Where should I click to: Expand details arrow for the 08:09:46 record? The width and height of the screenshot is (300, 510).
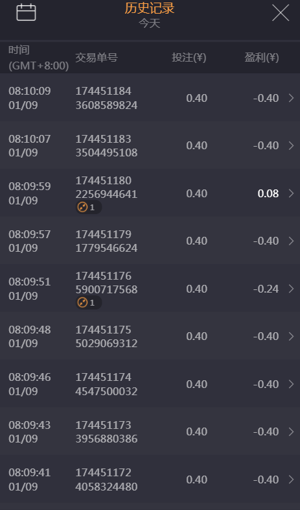tap(291, 384)
